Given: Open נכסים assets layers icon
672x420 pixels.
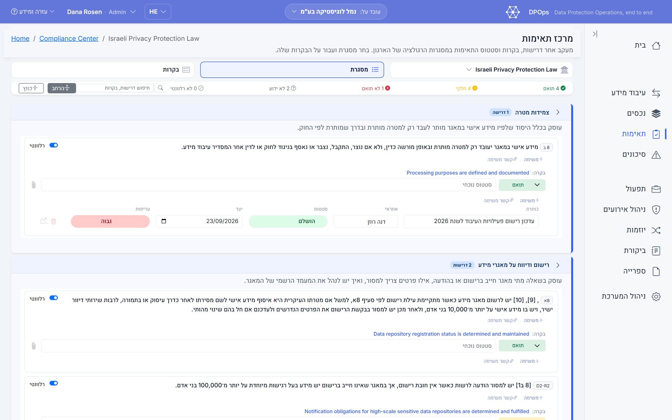Looking at the screenshot, I should (656, 114).
